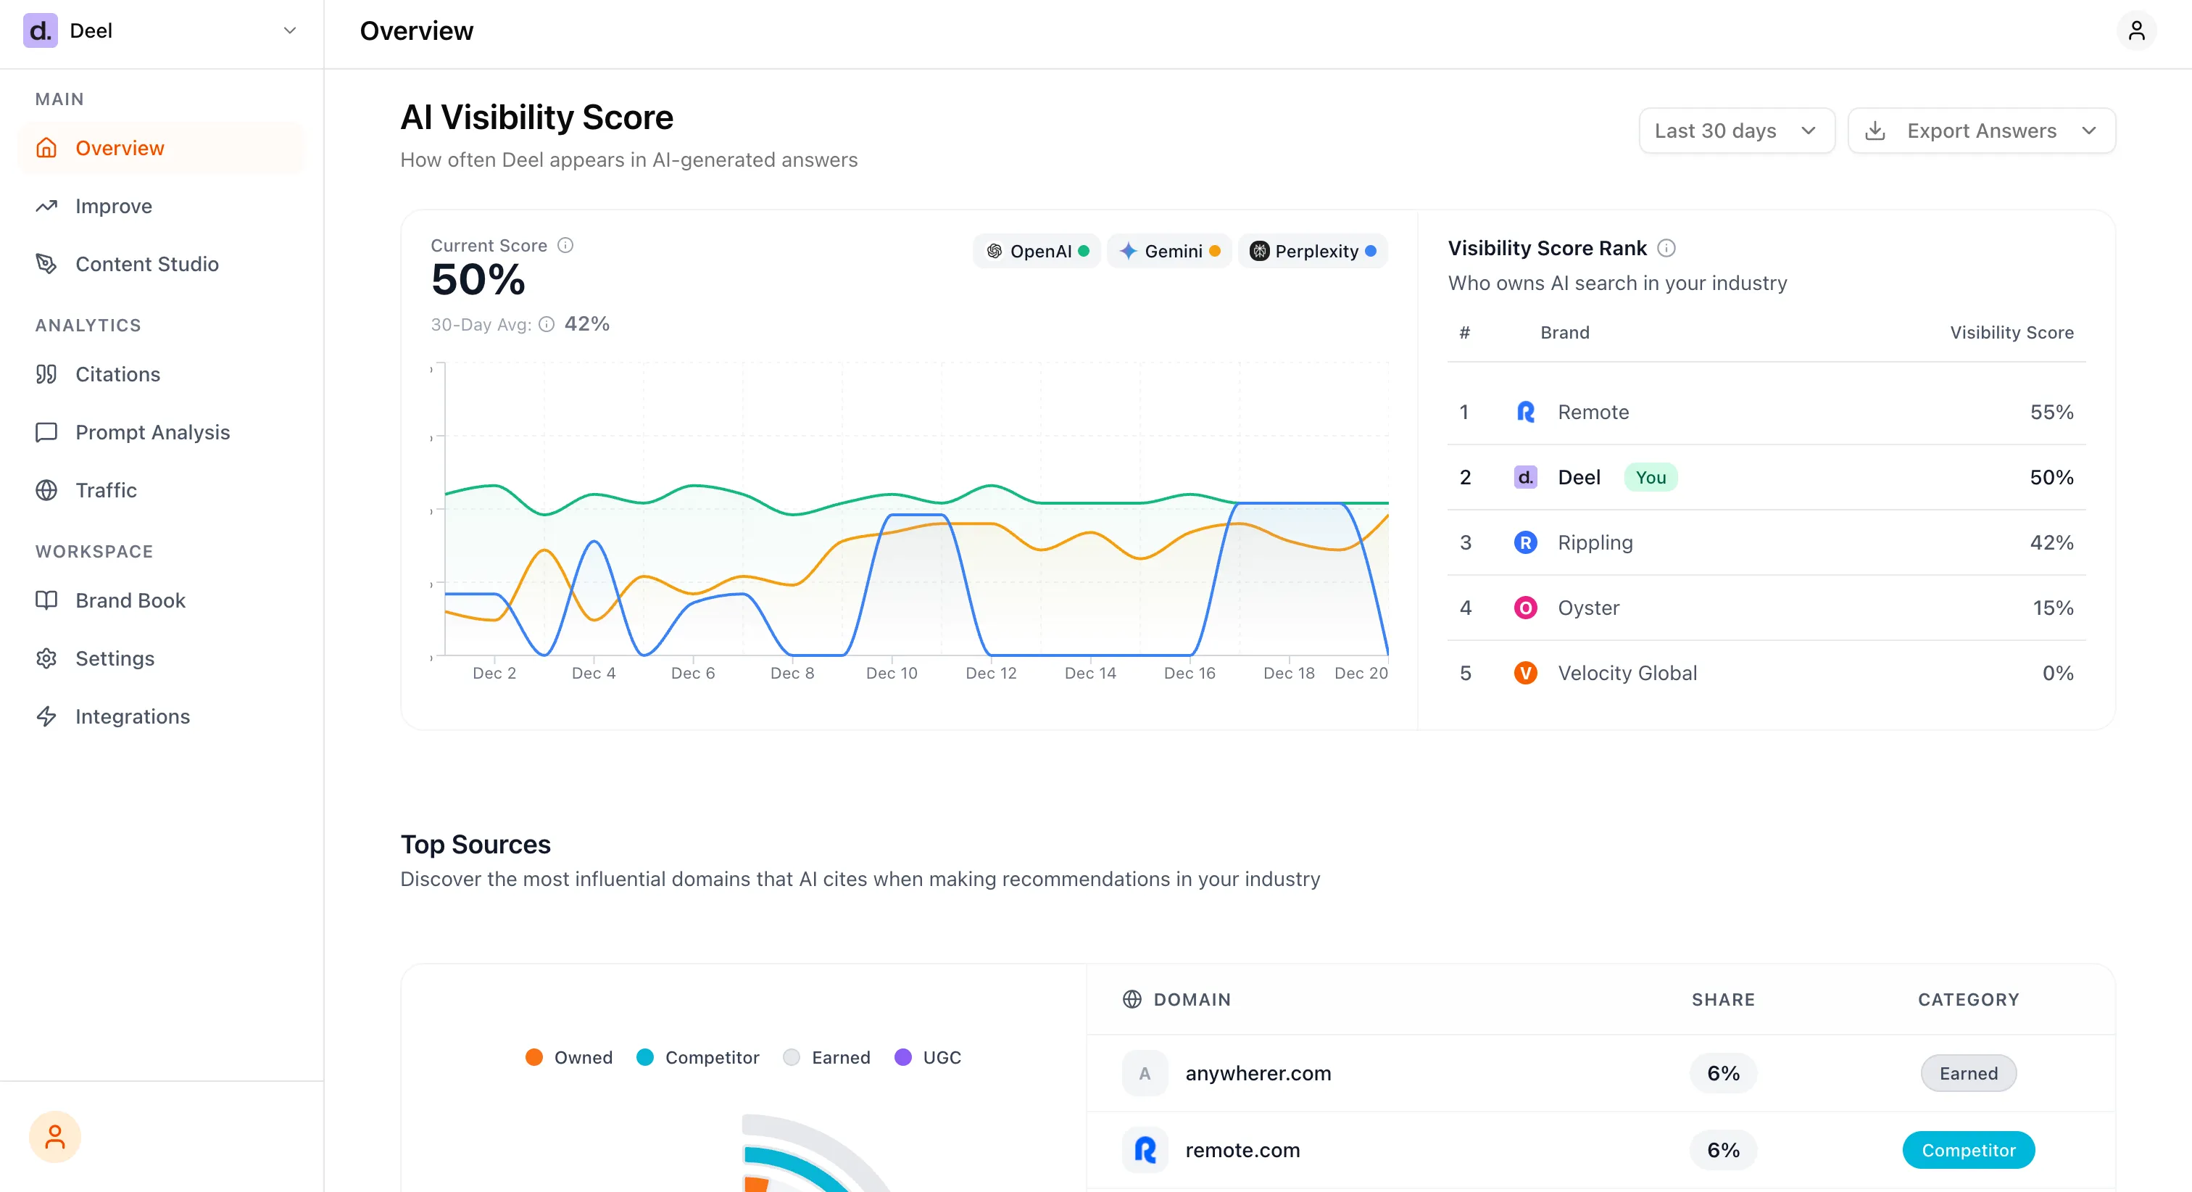Open the Export Answers format dropdown arrow
The height and width of the screenshot is (1192, 2192).
(x=2093, y=131)
